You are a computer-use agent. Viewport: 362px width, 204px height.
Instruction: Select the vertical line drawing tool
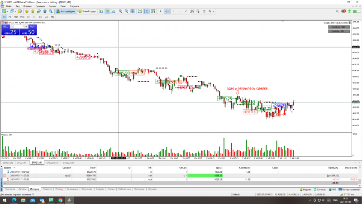tap(174, 11)
